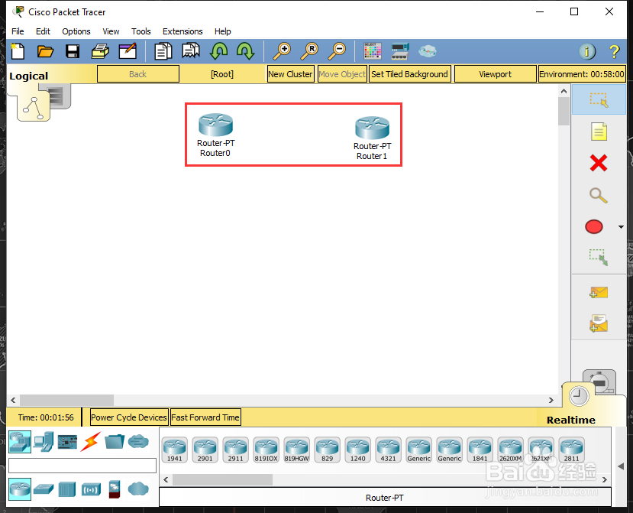
Task: Open the Tools menu
Action: click(x=141, y=31)
